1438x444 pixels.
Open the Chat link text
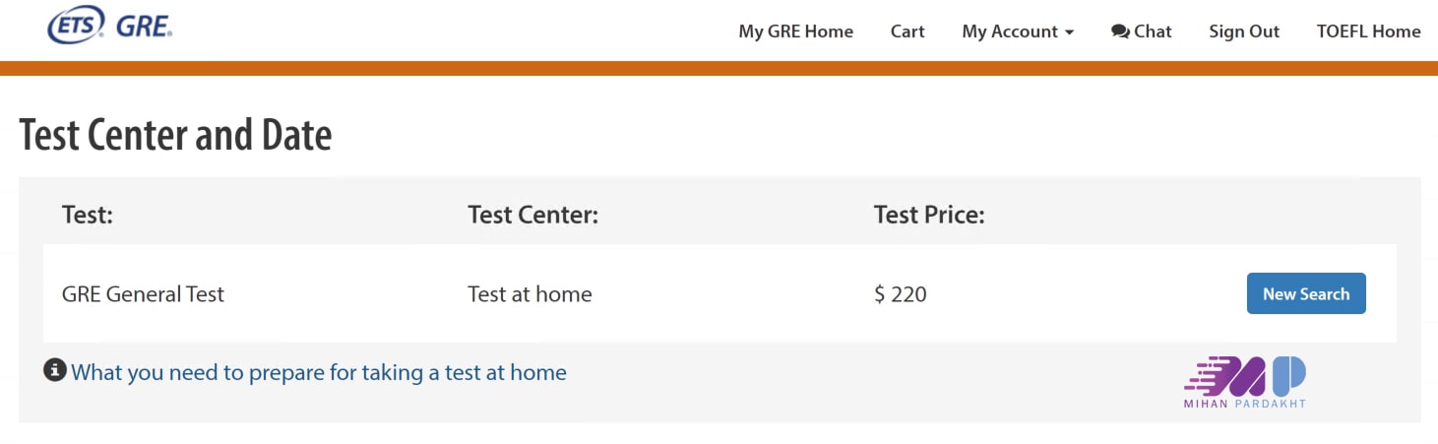(1153, 32)
